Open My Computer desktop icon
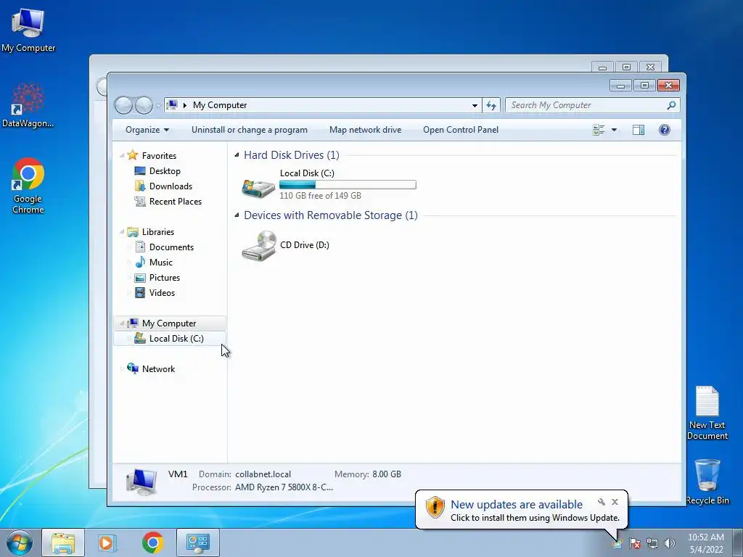The image size is (743, 557). (x=28, y=29)
